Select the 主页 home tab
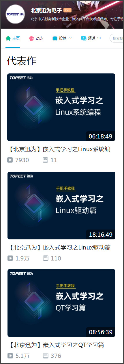 coord(13,38)
